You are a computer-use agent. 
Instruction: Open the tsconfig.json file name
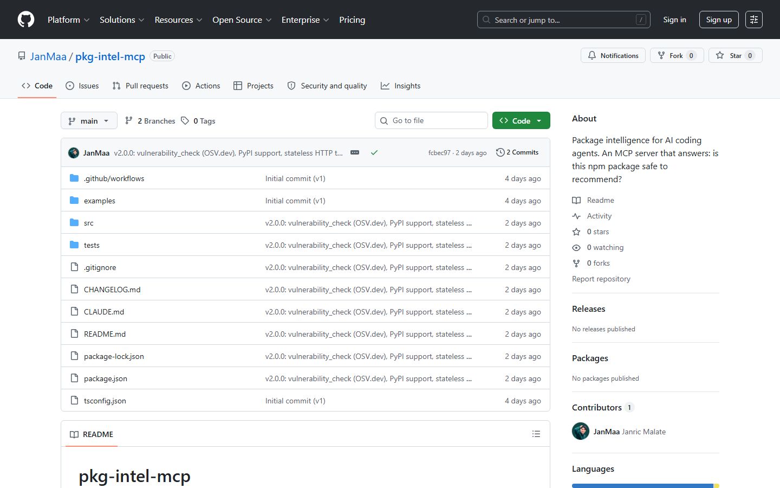coord(105,401)
